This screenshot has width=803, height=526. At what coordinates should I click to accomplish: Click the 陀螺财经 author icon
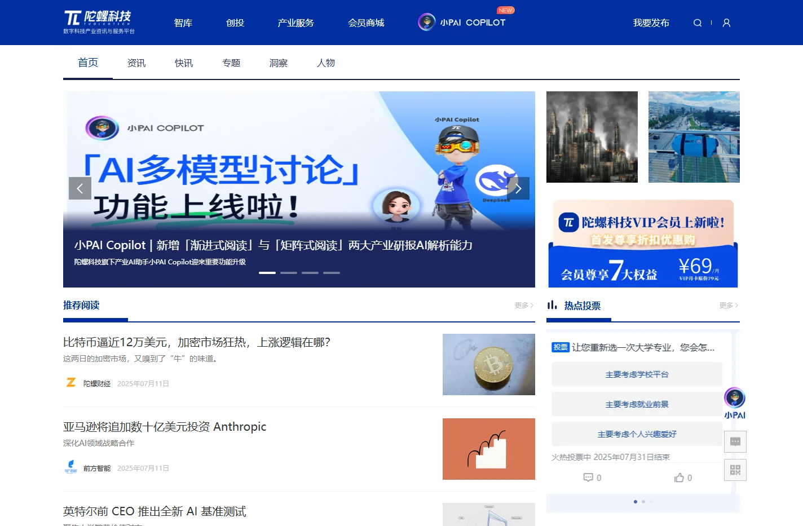point(70,383)
